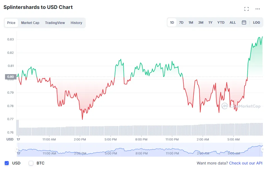Image resolution: width=268 pixels, height=172 pixels.
Task: Open the calendar date range picker
Action: [x=244, y=22]
